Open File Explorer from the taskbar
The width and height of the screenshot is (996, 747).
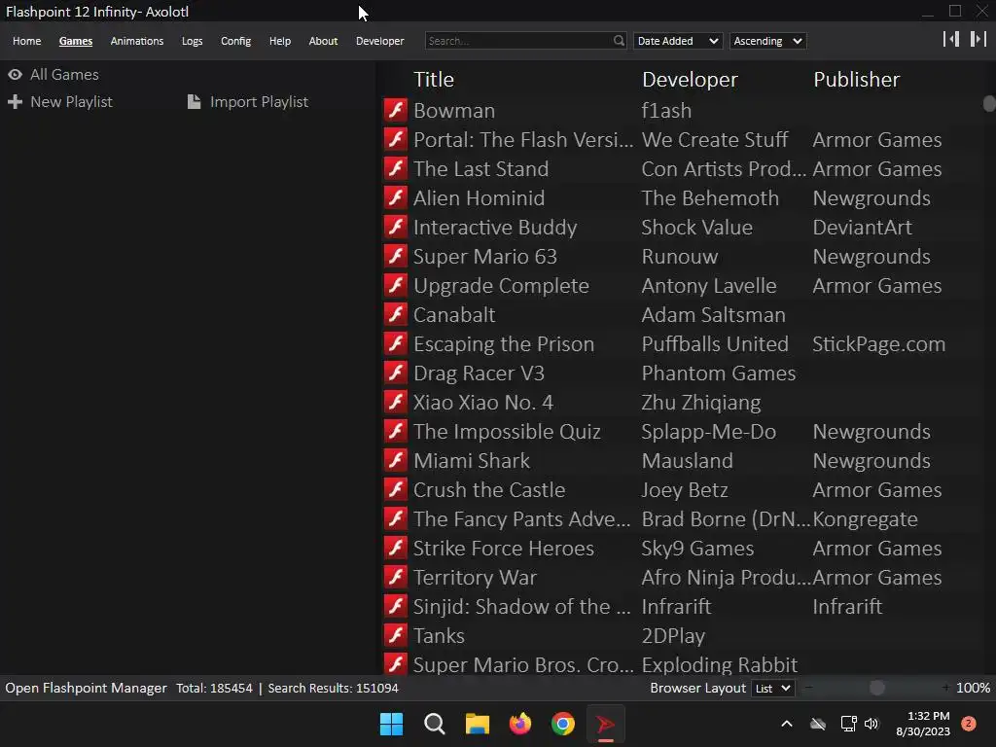(477, 724)
